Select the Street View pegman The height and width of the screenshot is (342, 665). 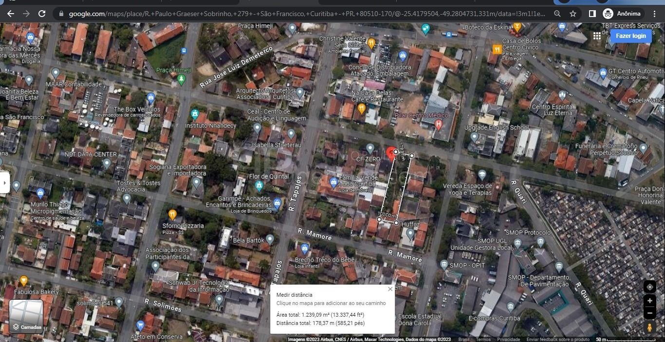[x=649, y=328]
